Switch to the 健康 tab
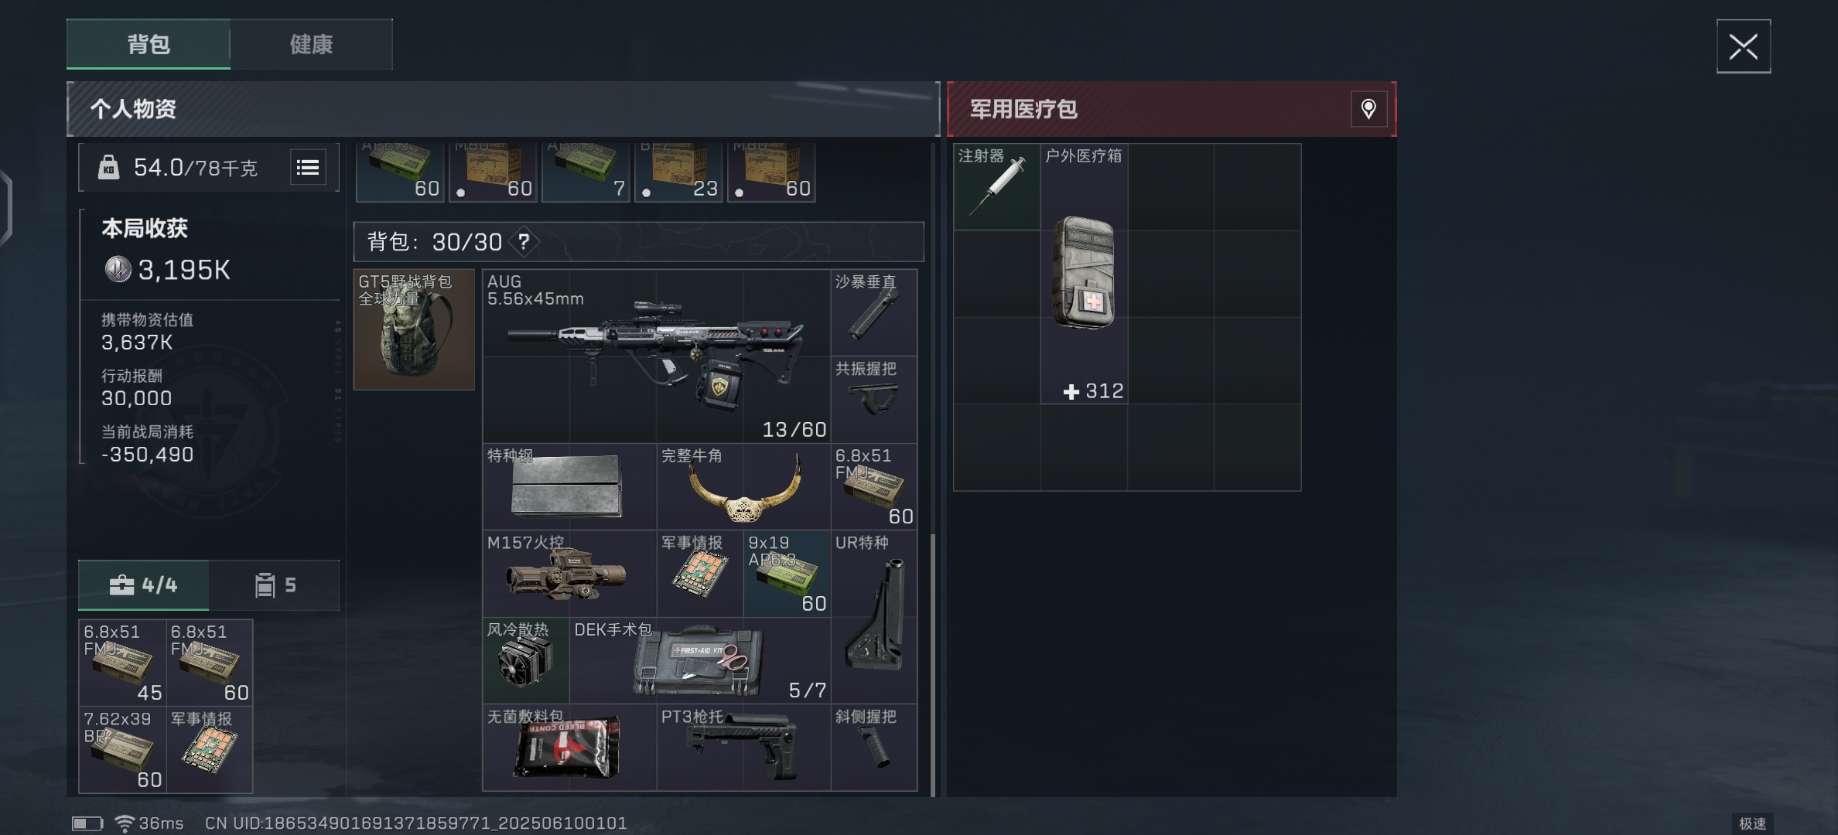Screen dimensions: 1838x835 click(x=311, y=44)
